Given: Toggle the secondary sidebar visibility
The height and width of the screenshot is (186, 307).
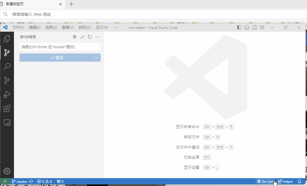Looking at the screenshot, I should click(x=254, y=27).
